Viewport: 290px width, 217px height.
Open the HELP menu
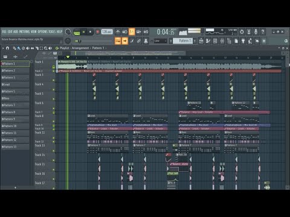59,31
